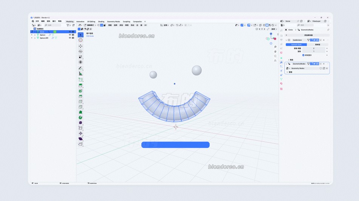Click the viewport zoom magnifier gizmo
The height and width of the screenshot is (201, 359).
point(275,47)
